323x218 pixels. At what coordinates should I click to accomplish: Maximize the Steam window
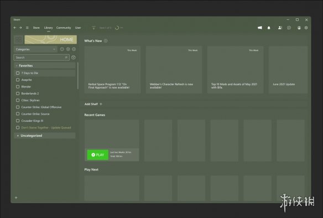pos(297,19)
